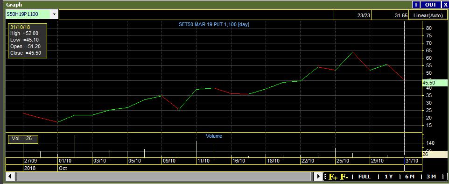Click the scrollbar right arrow
The image size is (449, 184).
318,176
